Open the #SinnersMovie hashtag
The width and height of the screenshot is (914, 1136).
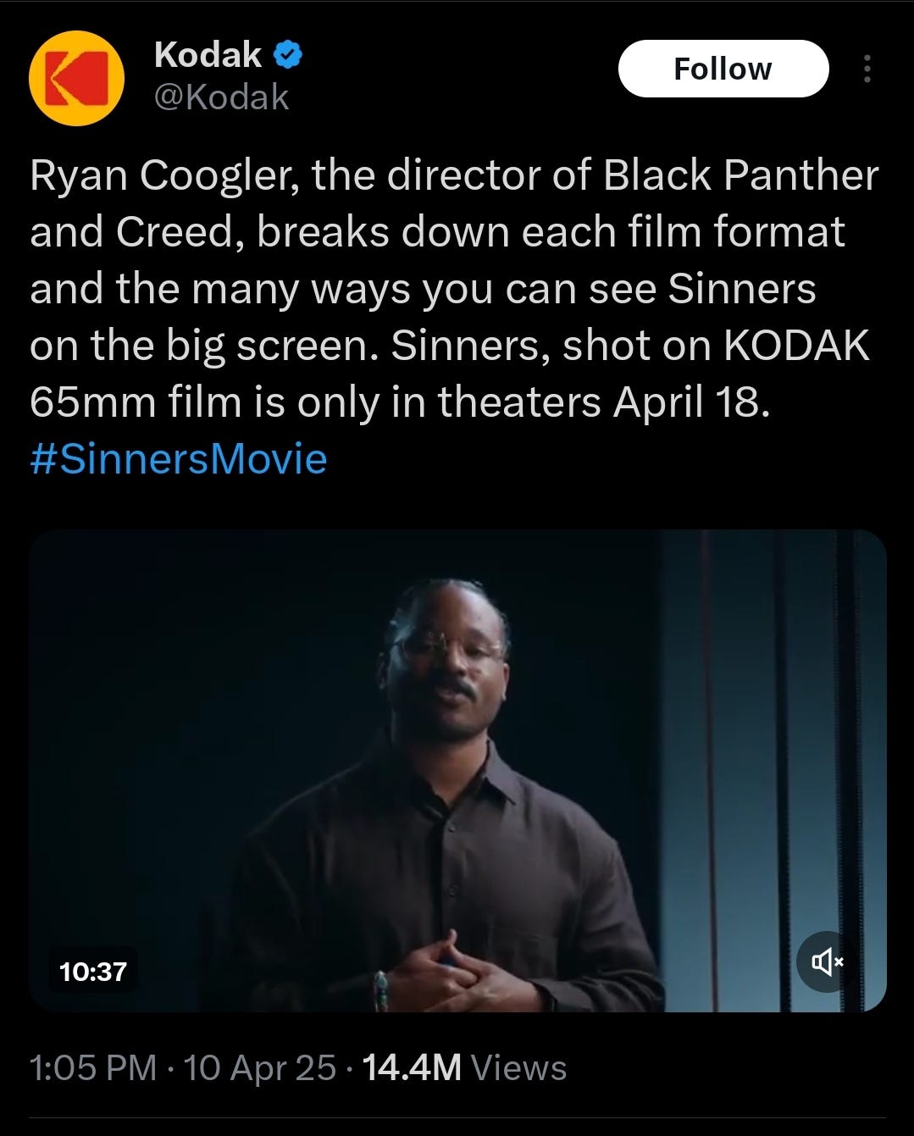(x=178, y=458)
